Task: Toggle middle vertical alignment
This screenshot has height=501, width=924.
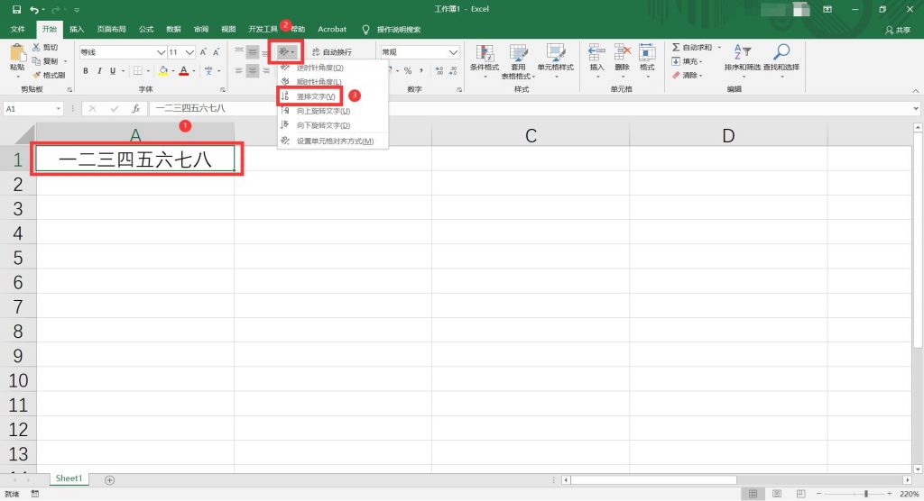Action: click(x=253, y=52)
